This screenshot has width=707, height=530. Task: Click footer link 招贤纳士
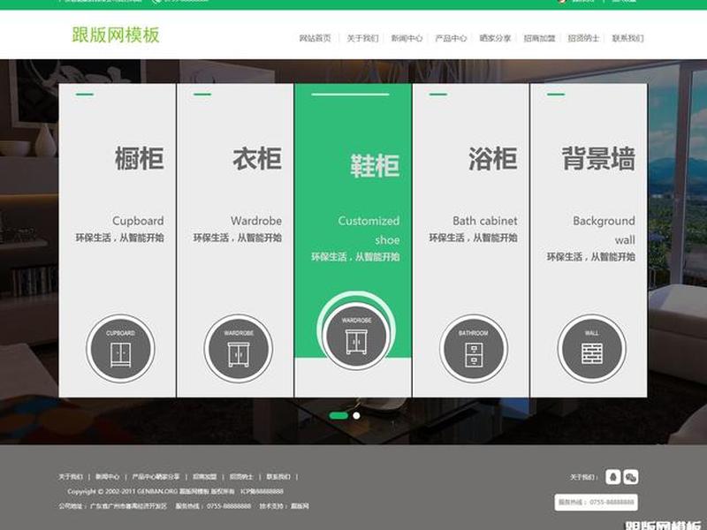coord(241,476)
